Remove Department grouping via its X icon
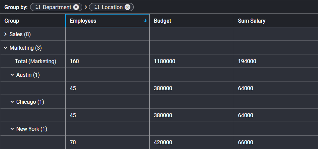 (76, 7)
